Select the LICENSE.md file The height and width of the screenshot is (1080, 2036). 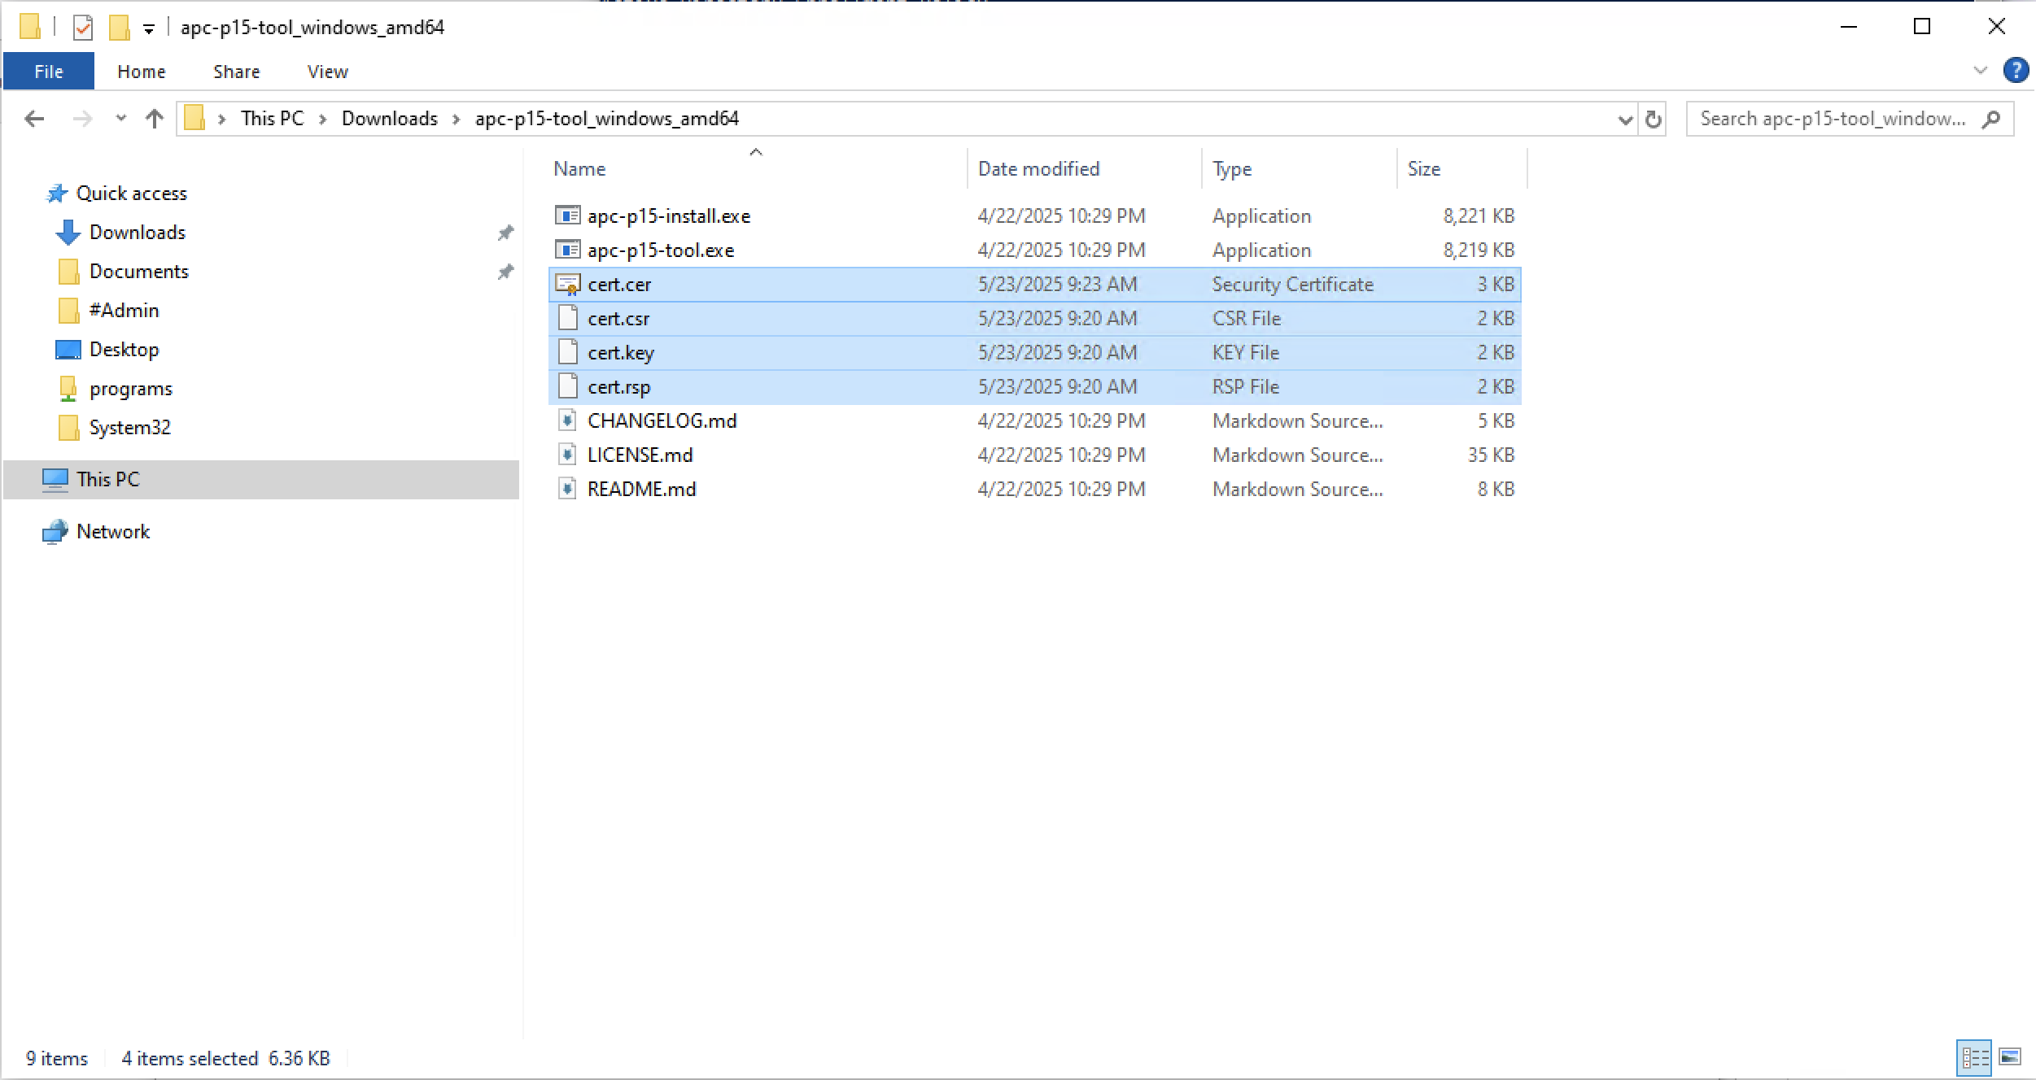point(1035,455)
